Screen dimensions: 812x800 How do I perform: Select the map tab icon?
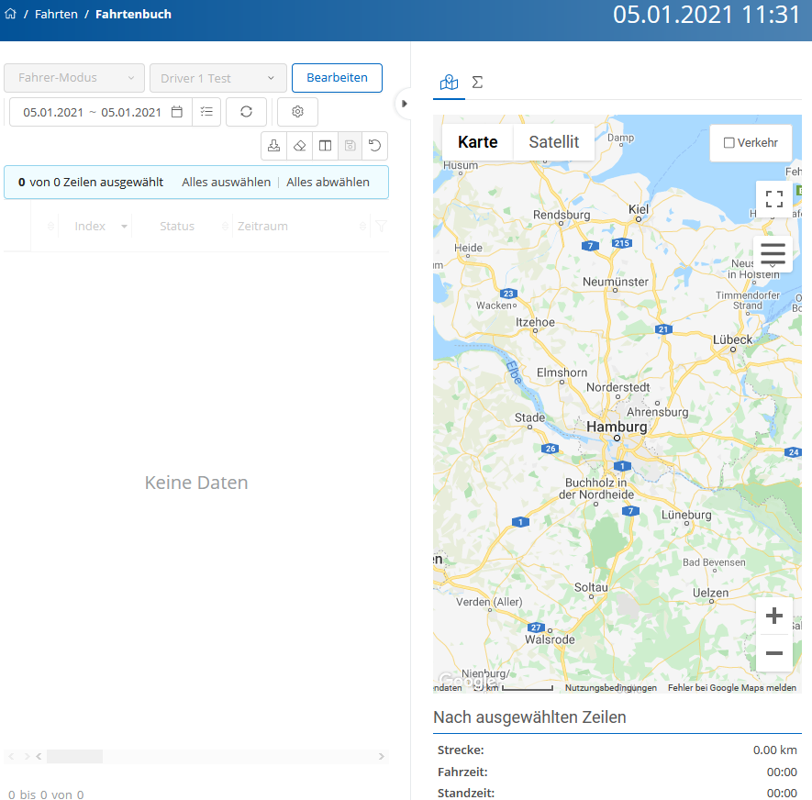point(449,83)
